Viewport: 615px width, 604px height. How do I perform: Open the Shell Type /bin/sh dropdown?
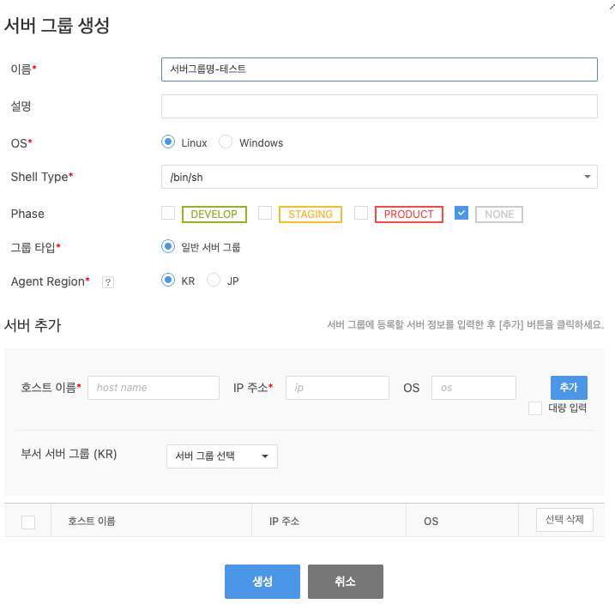coord(379,177)
